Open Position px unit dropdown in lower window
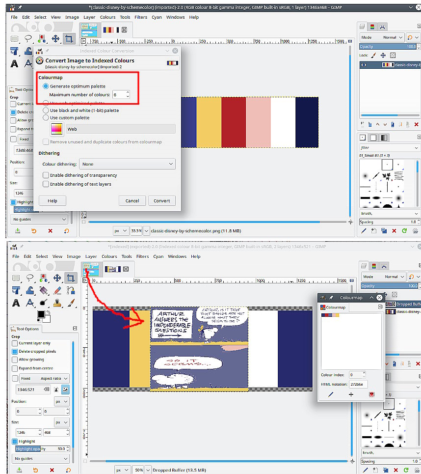Screen dimensions: 421x474 pos(62,401)
